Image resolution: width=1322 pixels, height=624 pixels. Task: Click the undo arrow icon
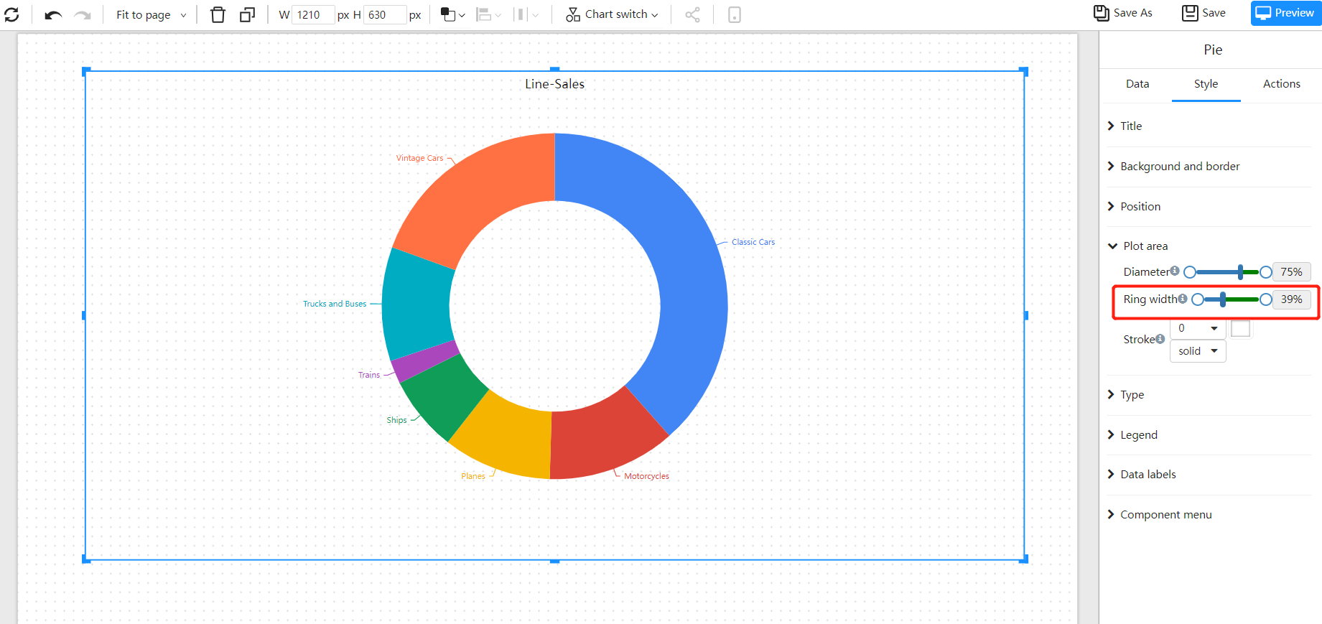(x=53, y=15)
